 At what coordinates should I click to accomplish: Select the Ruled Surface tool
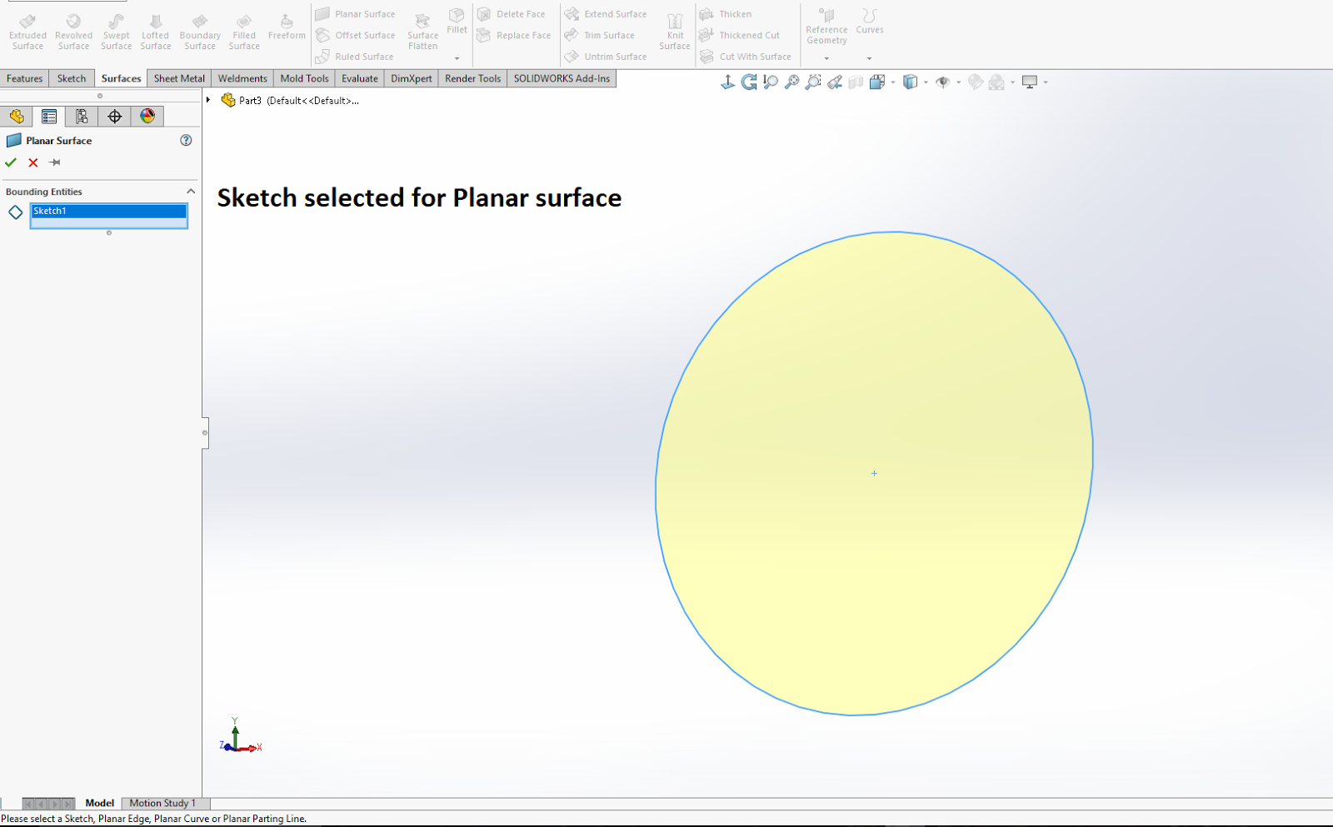357,57
